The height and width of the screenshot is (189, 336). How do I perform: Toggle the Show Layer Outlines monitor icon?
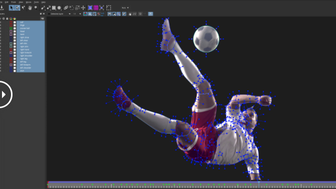(109, 14)
